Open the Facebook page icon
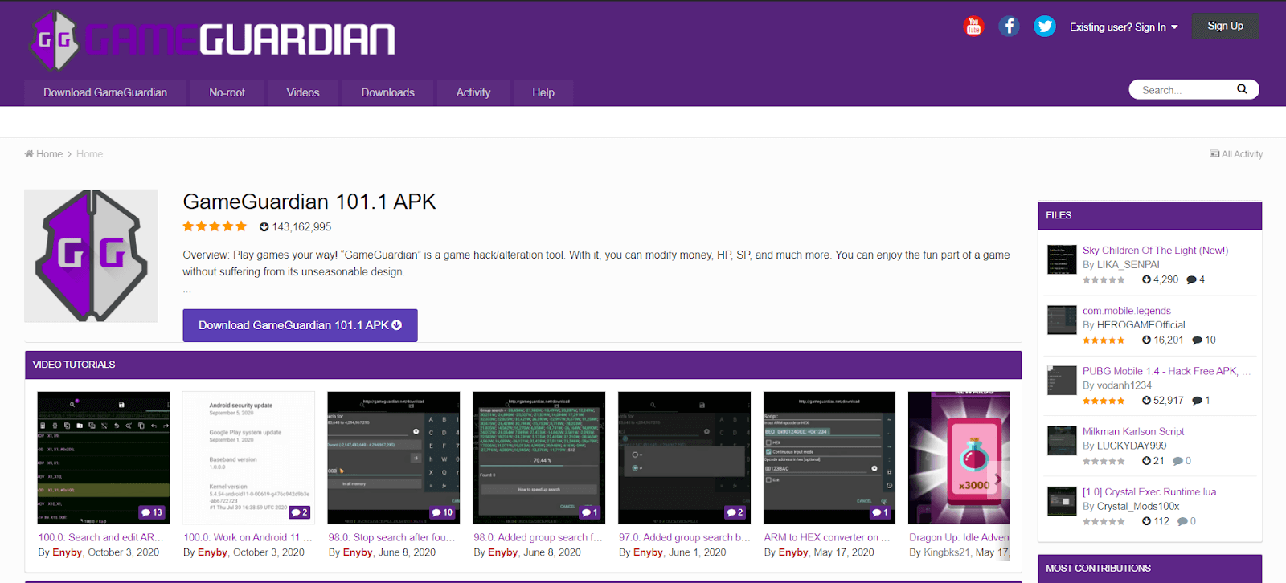 click(x=1009, y=26)
